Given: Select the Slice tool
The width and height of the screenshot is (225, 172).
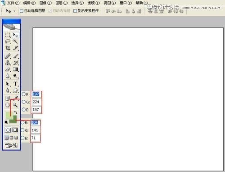Looking at the screenshot, I should (15, 48).
